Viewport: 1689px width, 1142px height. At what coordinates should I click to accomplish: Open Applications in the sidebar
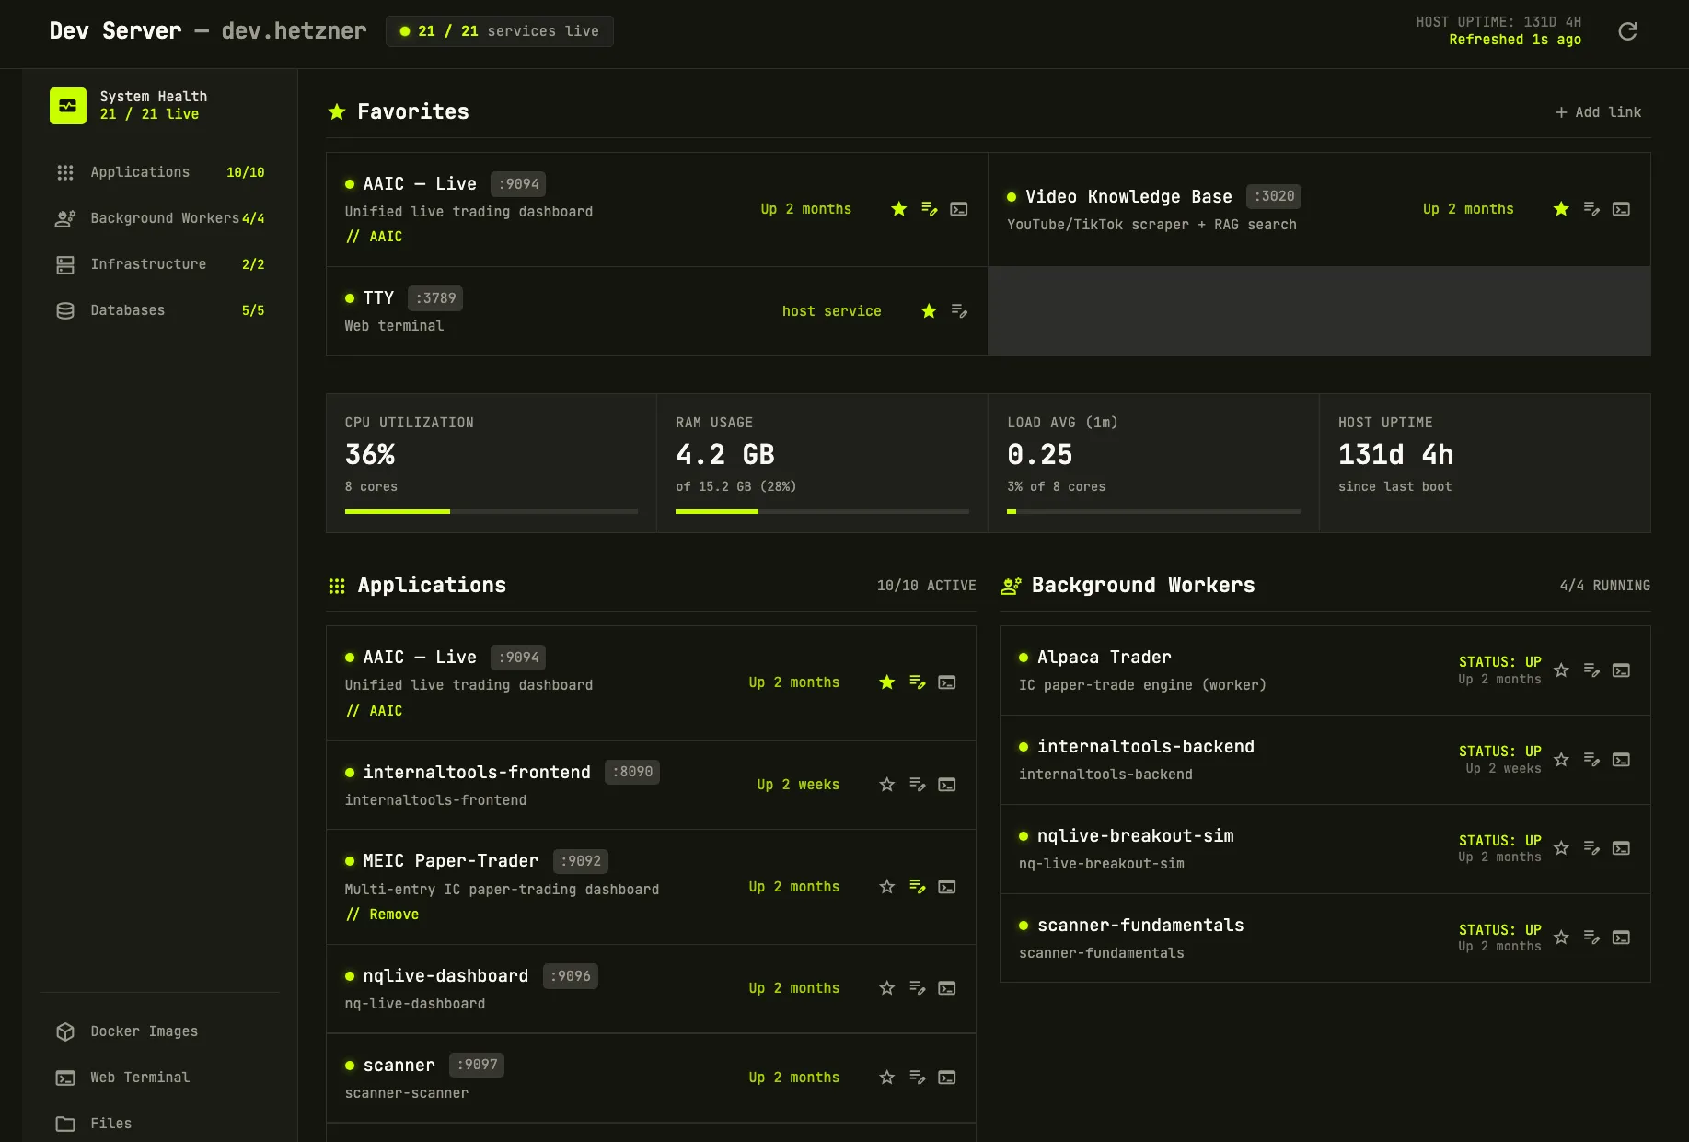(160, 172)
